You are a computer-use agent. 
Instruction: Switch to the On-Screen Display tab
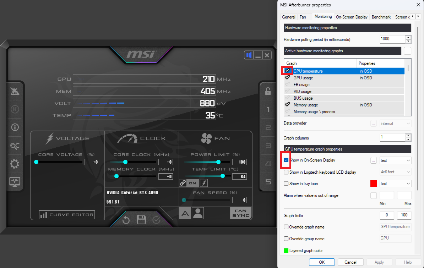352,17
